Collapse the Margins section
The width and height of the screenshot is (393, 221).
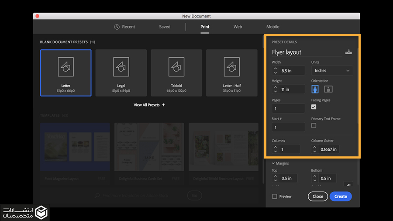coord(273,163)
